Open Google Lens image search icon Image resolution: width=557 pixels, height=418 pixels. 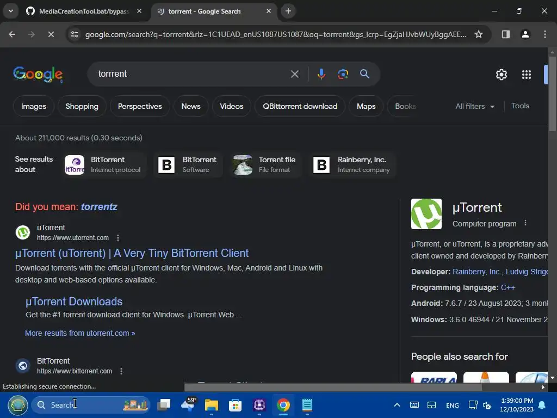[343, 74]
